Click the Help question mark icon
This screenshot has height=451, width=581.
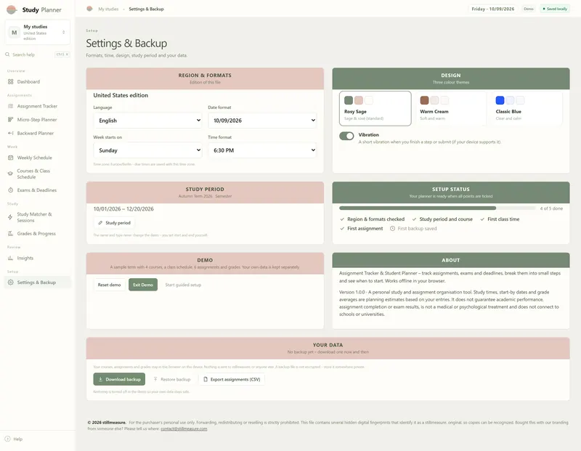(x=7, y=439)
